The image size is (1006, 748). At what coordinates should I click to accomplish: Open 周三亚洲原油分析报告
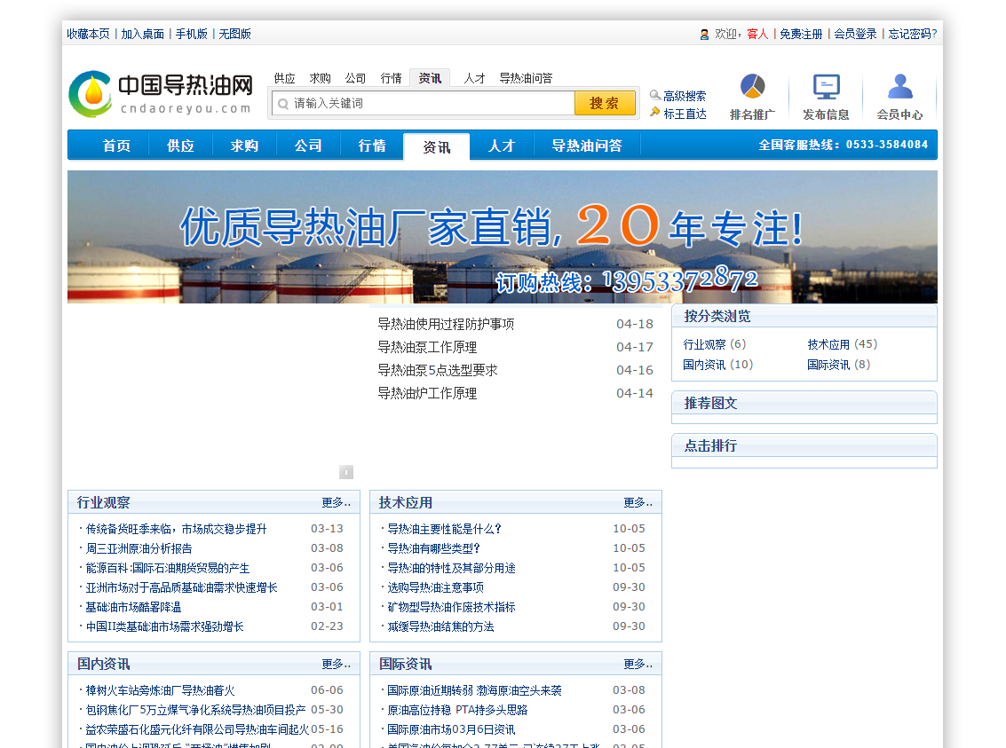point(139,548)
